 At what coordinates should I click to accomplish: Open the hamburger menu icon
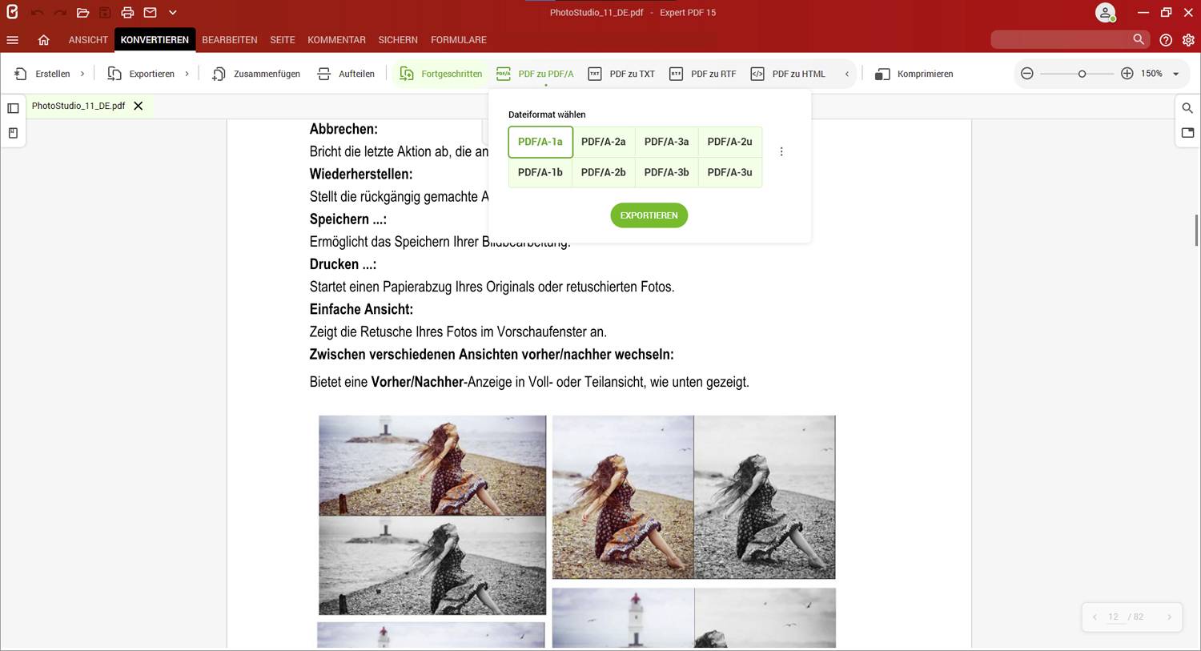click(x=12, y=39)
